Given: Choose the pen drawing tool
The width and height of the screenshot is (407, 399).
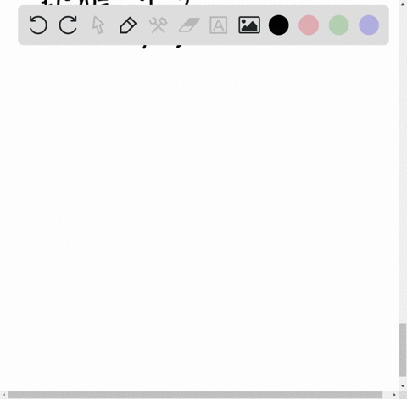Looking at the screenshot, I should (128, 25).
